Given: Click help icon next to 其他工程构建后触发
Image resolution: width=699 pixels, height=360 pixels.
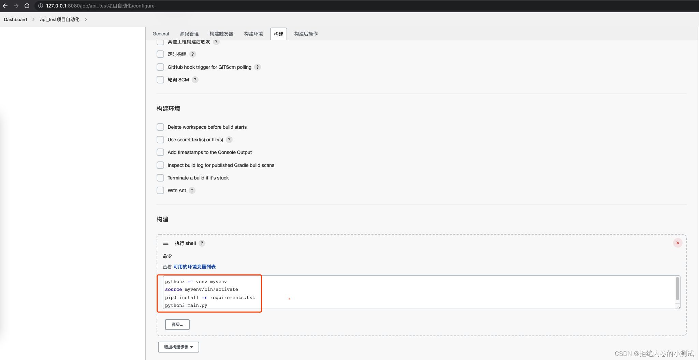Looking at the screenshot, I should [x=216, y=42].
